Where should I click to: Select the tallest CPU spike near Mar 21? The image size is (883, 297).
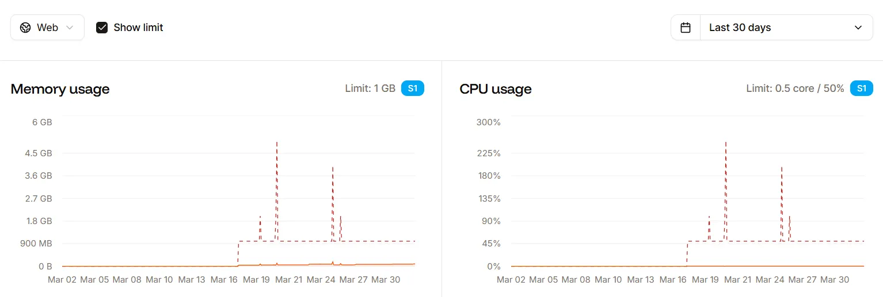click(725, 144)
